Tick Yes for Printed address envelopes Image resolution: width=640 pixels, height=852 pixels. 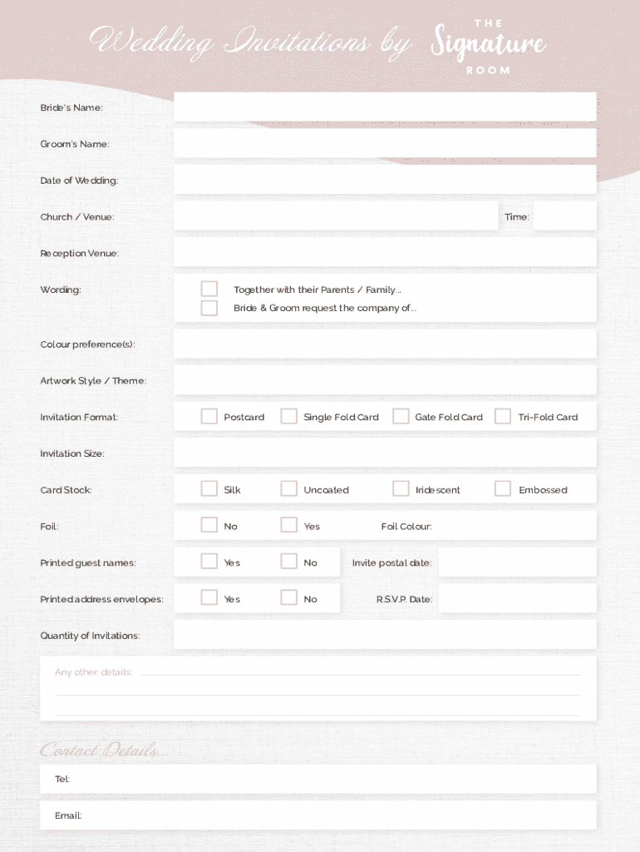pyautogui.click(x=209, y=598)
